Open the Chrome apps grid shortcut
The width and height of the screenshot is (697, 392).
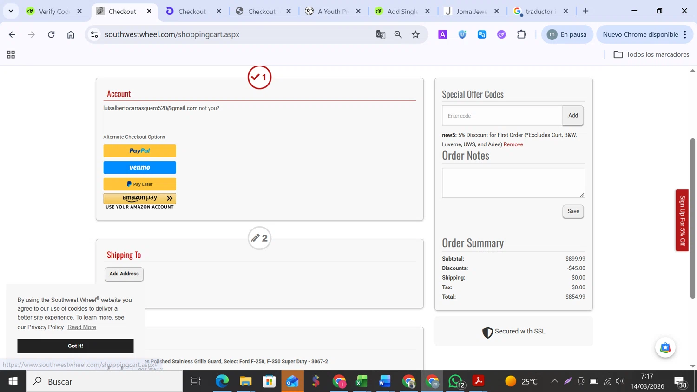[x=11, y=55]
